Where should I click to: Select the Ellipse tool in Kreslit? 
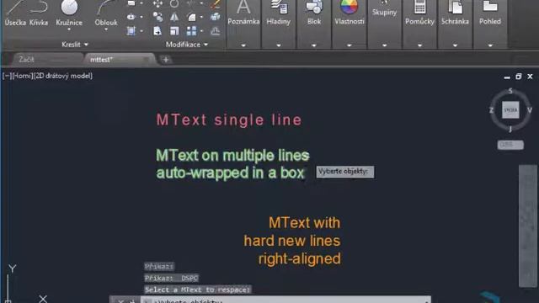click(131, 17)
